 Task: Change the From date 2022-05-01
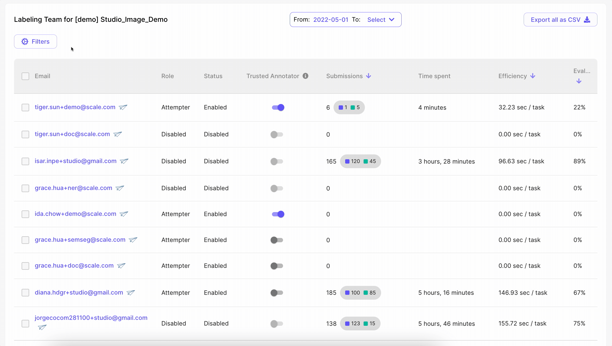point(331,20)
